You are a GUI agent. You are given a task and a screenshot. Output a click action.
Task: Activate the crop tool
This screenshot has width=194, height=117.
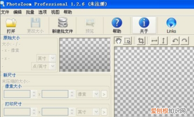[141, 41]
